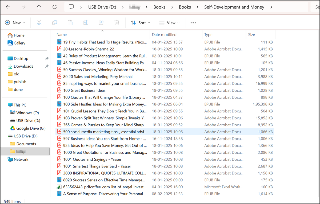Click the Cut scissors icon
The height and width of the screenshot is (204, 320).
click(x=39, y=23)
